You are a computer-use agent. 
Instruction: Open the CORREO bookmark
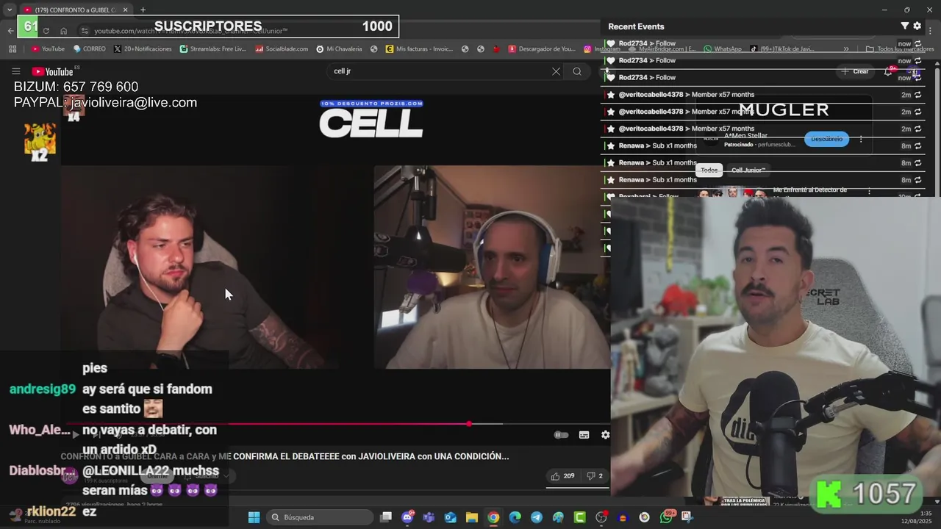click(x=90, y=49)
